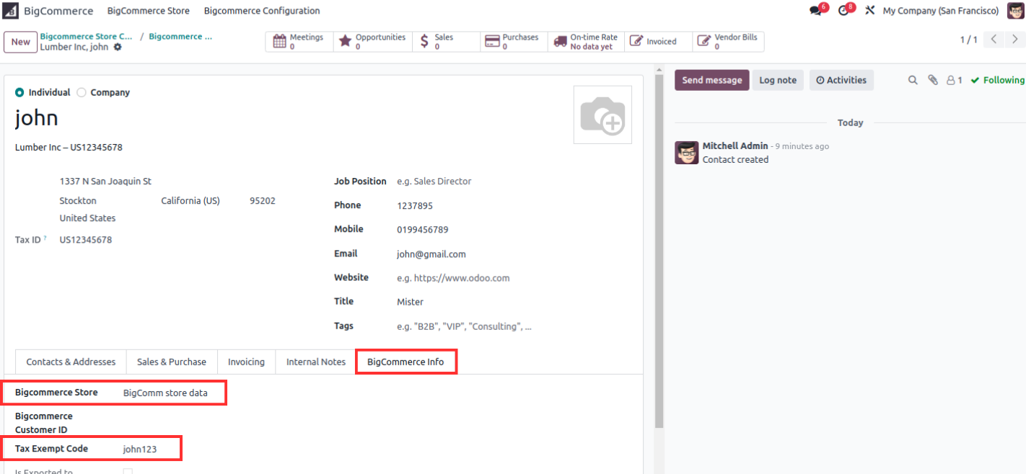Go to the previous record arrow
1026x474 pixels.
(994, 40)
